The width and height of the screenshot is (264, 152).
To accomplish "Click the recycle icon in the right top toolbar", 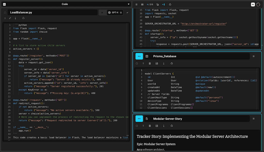I will (170, 5).
